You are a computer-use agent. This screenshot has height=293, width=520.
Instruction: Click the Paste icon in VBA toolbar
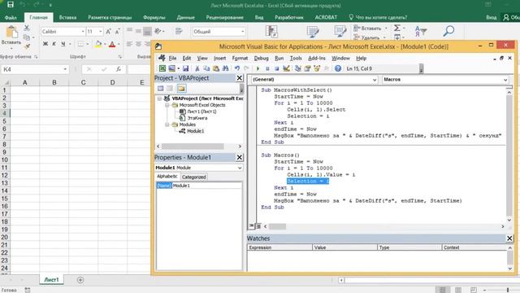[x=216, y=68]
